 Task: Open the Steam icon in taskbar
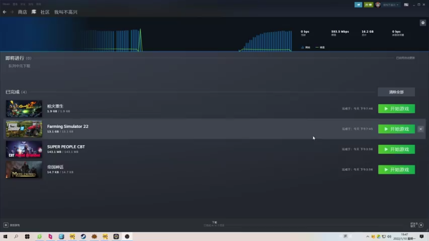click(83, 237)
